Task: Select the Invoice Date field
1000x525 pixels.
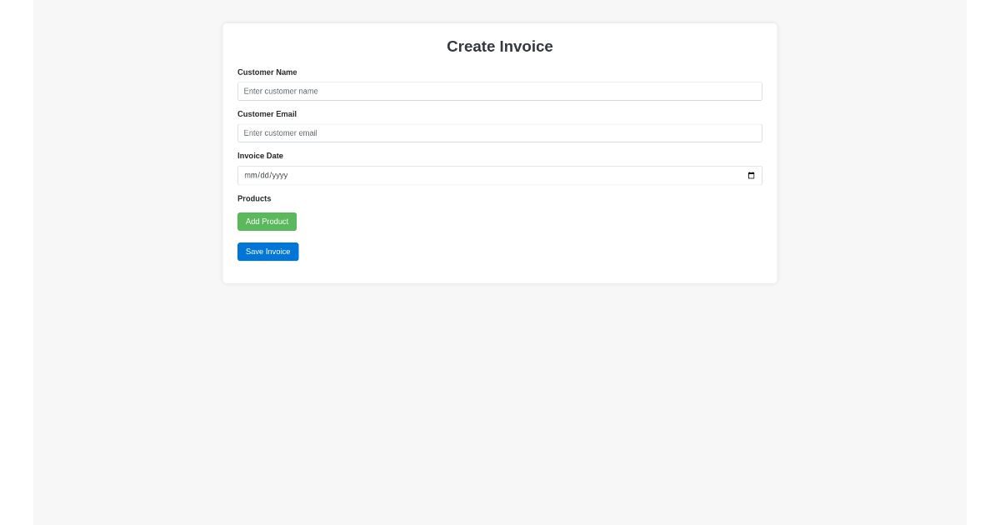Action: 500,175
